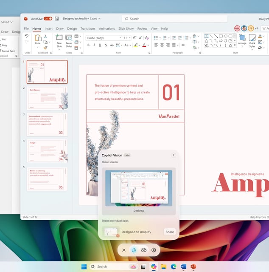The image size is (269, 272).
Task: Justify text
Action: (x=174, y=45)
